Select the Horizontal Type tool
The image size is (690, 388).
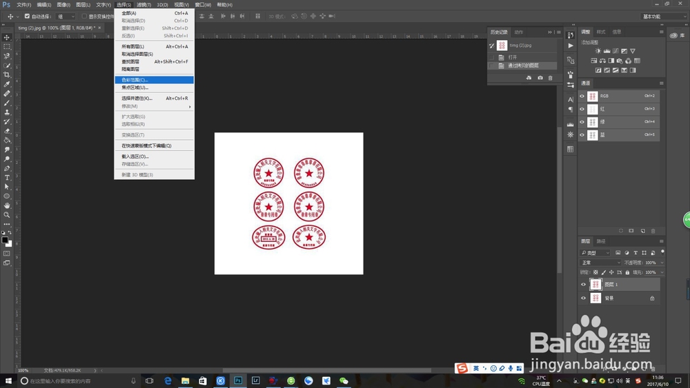point(7,178)
